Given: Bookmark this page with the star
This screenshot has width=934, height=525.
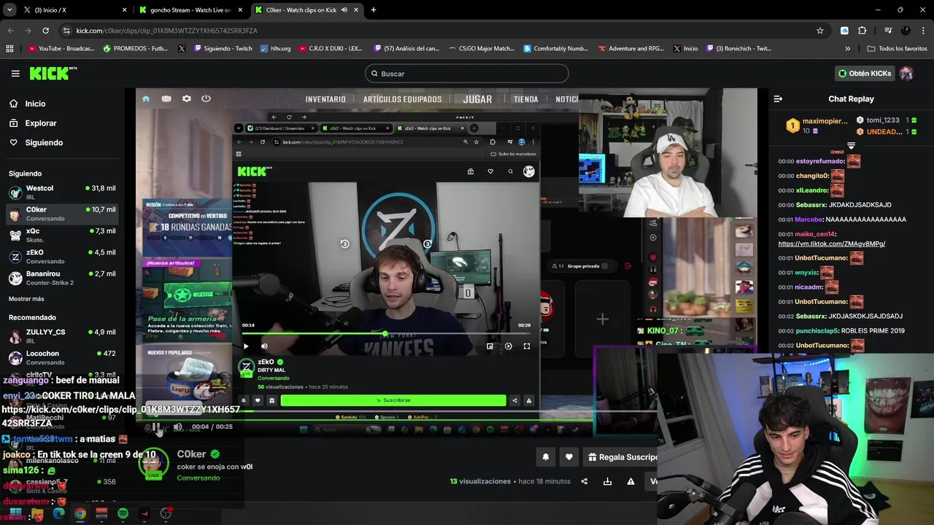Looking at the screenshot, I should pyautogui.click(x=820, y=31).
